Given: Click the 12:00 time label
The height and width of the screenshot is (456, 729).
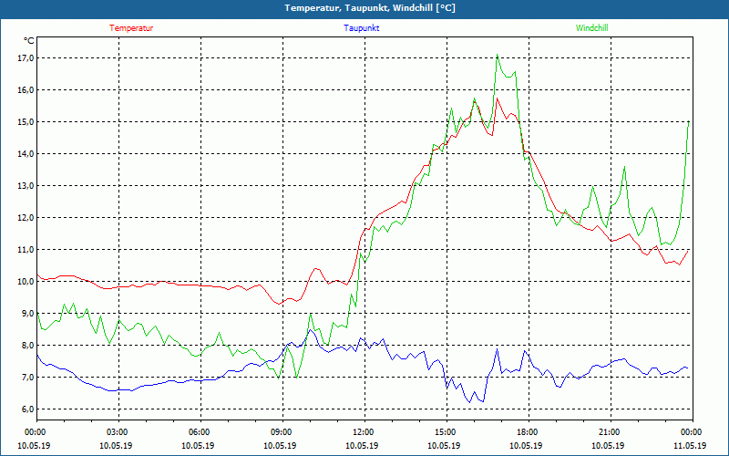Looking at the screenshot, I should tap(364, 432).
